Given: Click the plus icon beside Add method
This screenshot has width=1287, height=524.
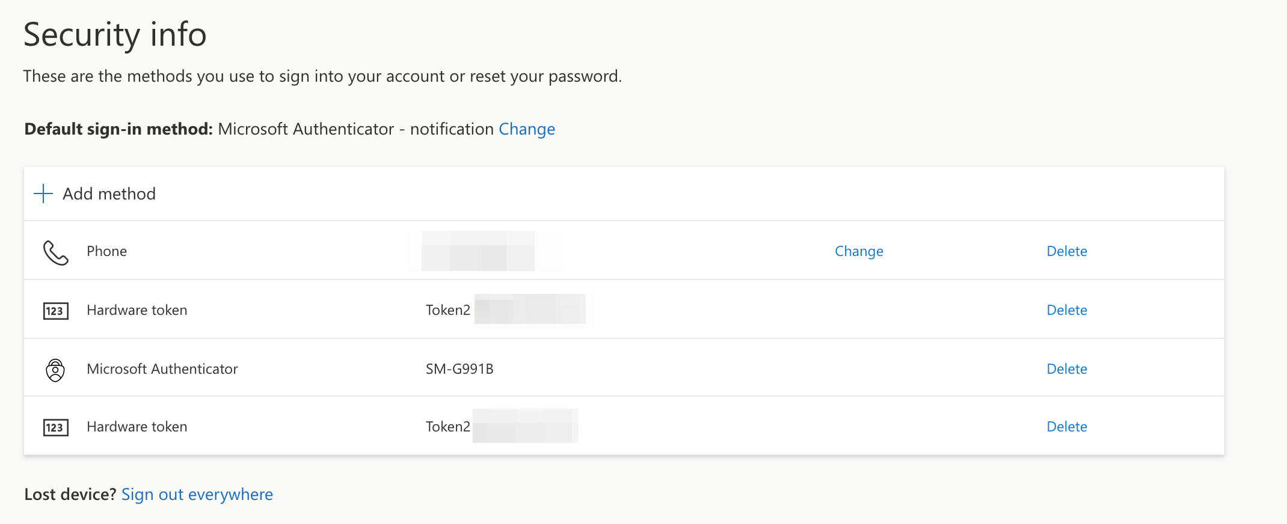Looking at the screenshot, I should coord(43,193).
